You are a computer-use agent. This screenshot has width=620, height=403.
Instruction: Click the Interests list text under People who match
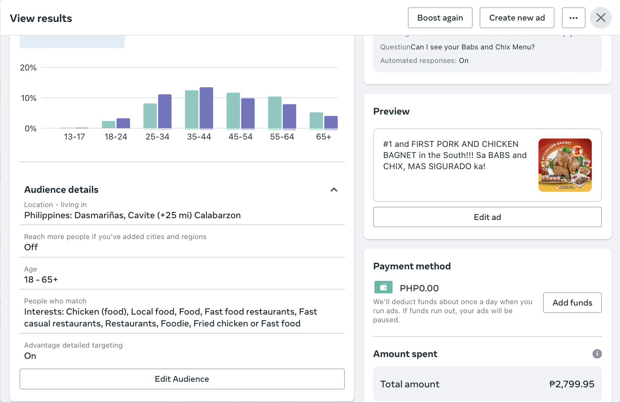tap(171, 317)
